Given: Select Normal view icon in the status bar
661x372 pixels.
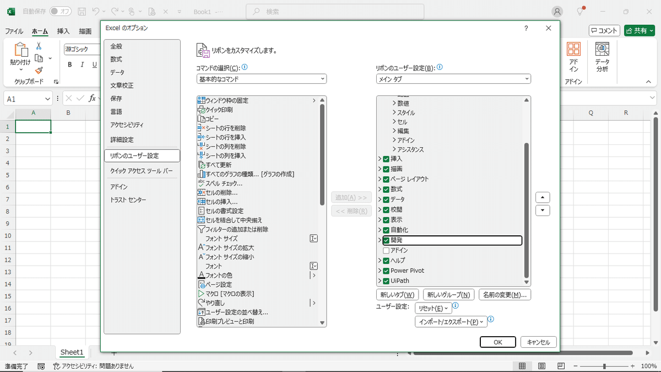Looking at the screenshot, I should [x=522, y=366].
